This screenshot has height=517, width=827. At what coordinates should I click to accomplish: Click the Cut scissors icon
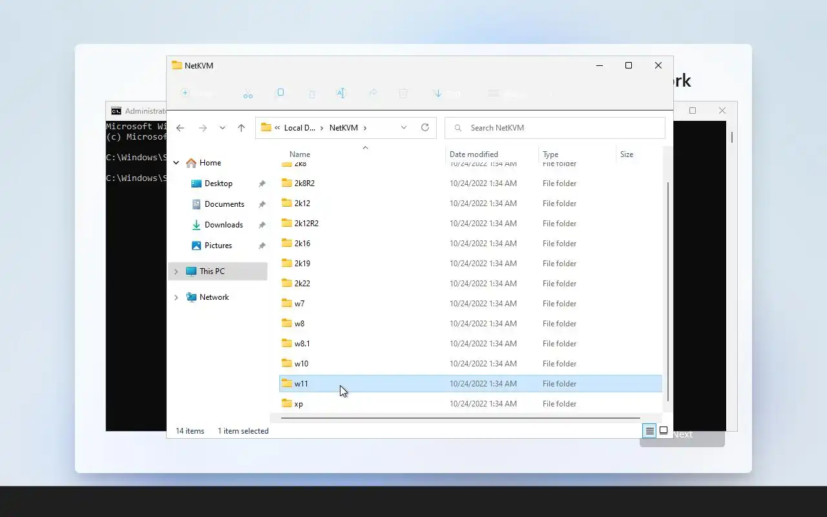click(248, 94)
